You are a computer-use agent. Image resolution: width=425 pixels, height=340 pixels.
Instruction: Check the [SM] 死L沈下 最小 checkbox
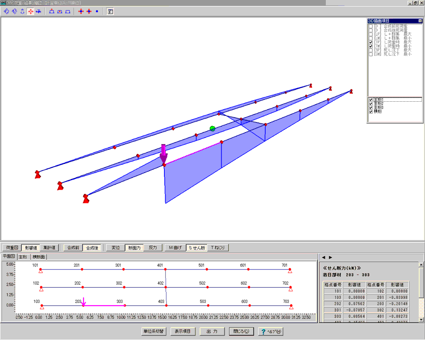point(371,54)
